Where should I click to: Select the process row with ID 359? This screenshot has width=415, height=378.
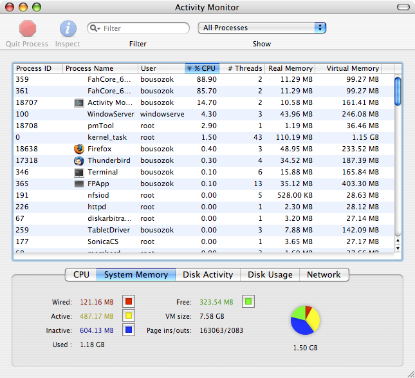(x=204, y=79)
